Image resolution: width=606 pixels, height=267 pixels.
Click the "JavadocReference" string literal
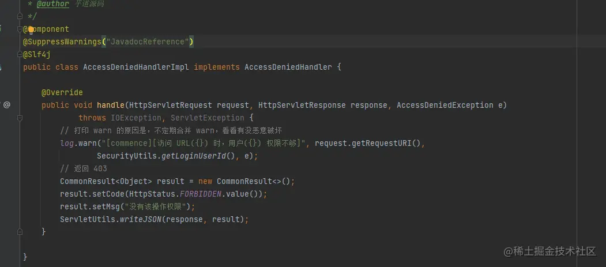[x=147, y=42]
